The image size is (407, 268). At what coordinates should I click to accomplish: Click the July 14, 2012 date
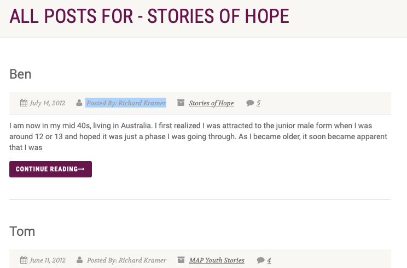point(48,103)
